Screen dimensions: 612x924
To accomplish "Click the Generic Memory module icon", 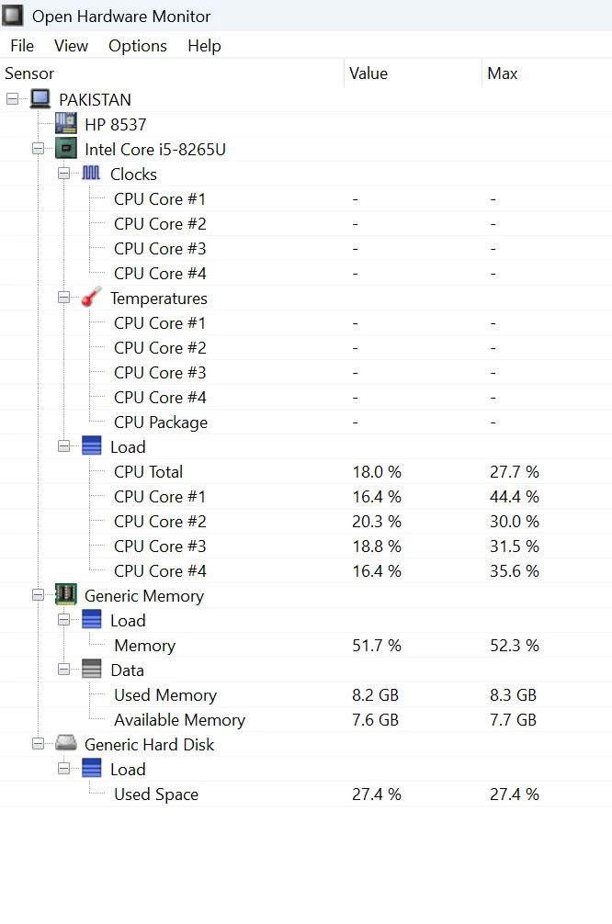I will [x=65, y=595].
